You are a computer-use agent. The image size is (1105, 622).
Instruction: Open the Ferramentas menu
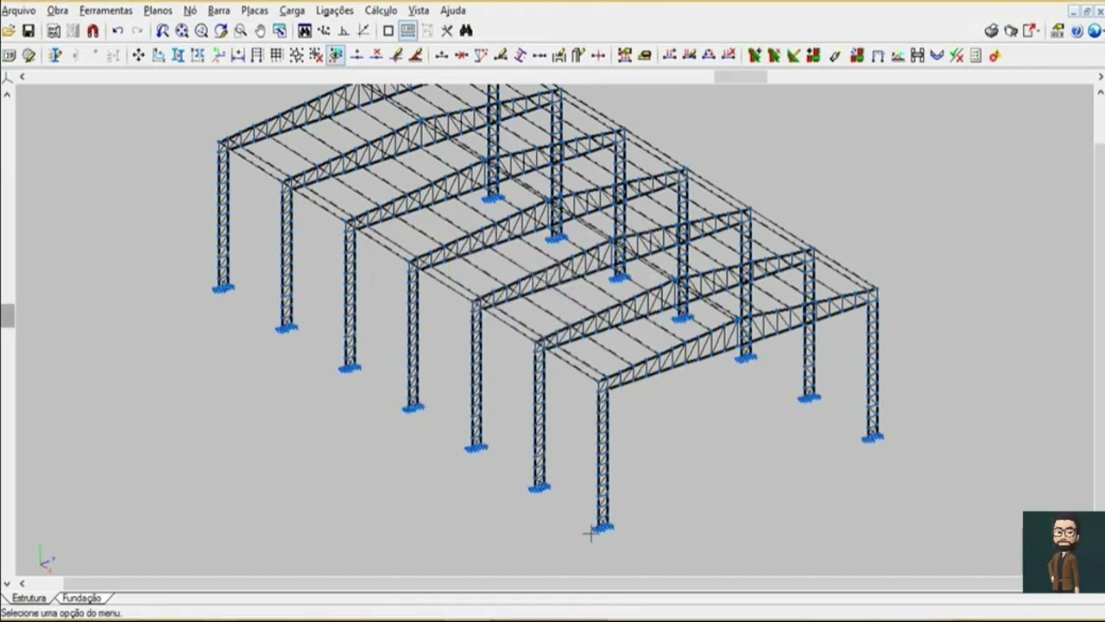tap(106, 10)
